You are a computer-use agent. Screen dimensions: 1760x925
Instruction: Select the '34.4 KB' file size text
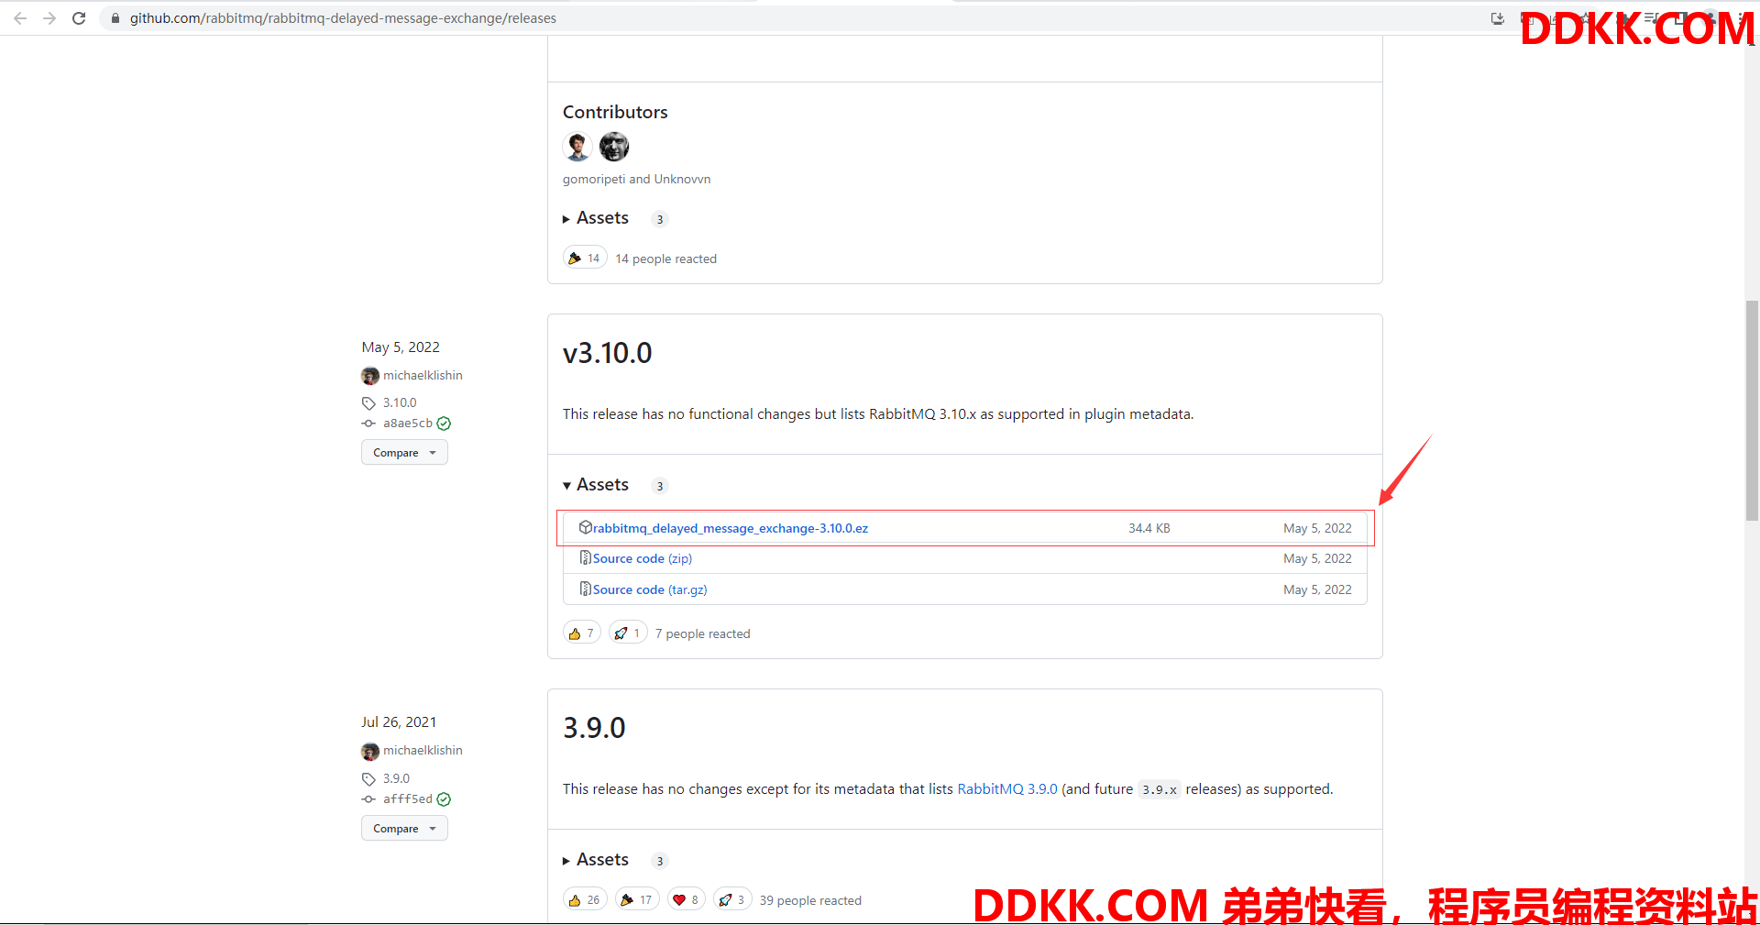[1149, 529]
